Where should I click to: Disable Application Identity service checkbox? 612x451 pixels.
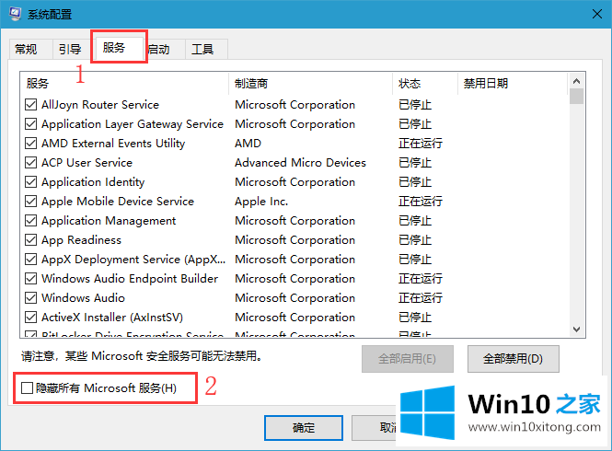coord(31,182)
